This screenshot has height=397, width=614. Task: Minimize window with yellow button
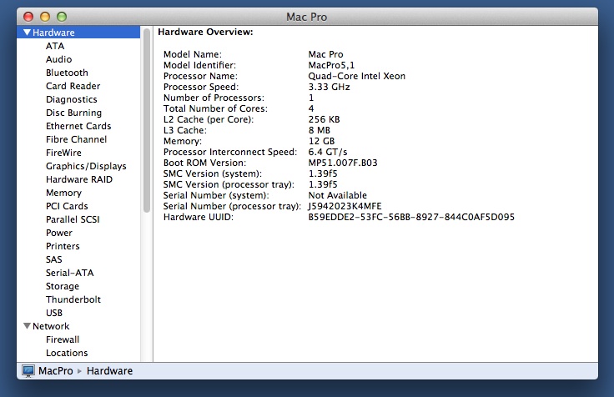pyautogui.click(x=45, y=17)
